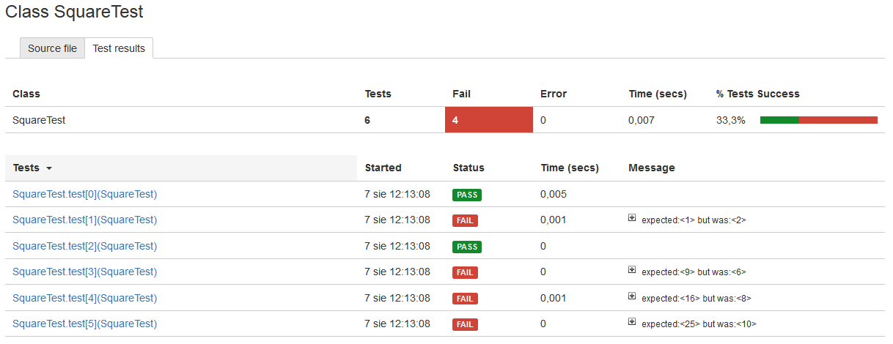Open SquareTest.test[3] link
Screen dimensions: 893x344
click(85, 272)
